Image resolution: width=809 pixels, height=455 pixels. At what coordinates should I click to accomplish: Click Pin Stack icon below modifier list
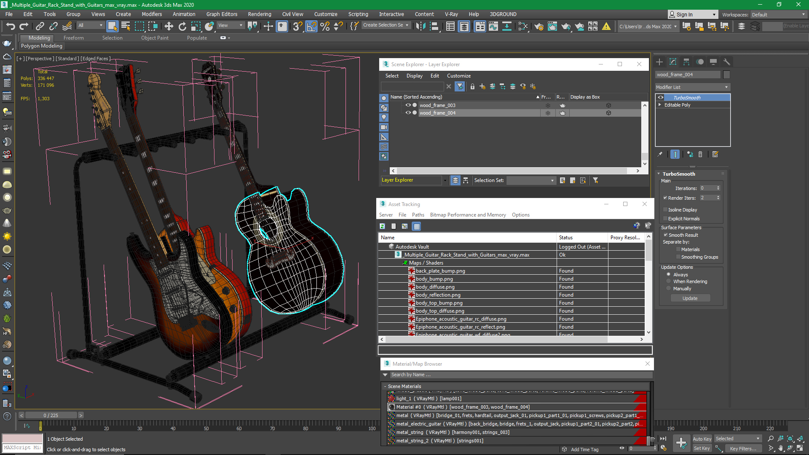(660, 155)
